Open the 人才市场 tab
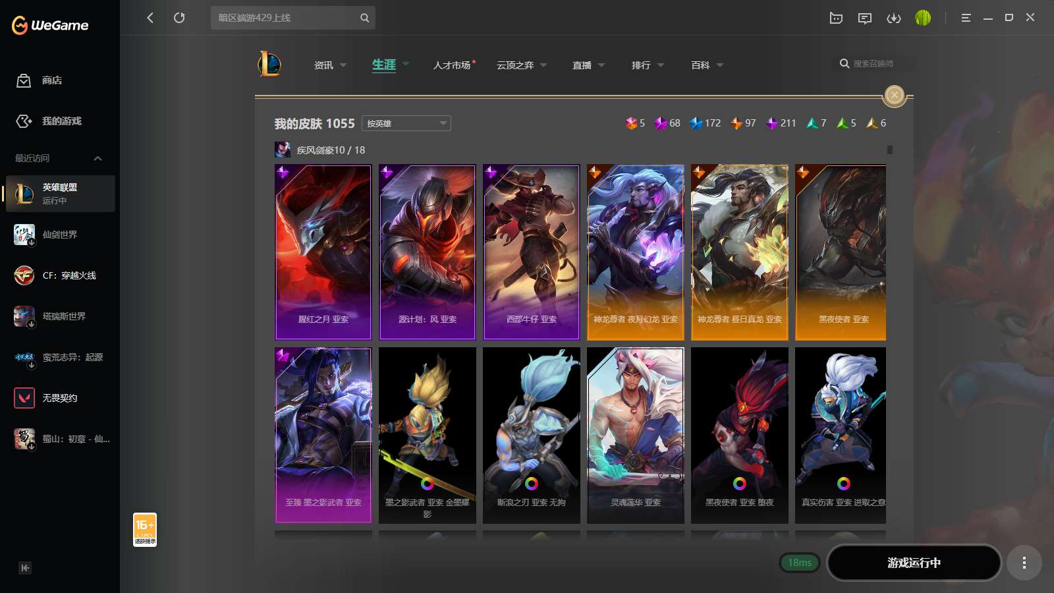This screenshot has width=1054, height=593. (452, 65)
